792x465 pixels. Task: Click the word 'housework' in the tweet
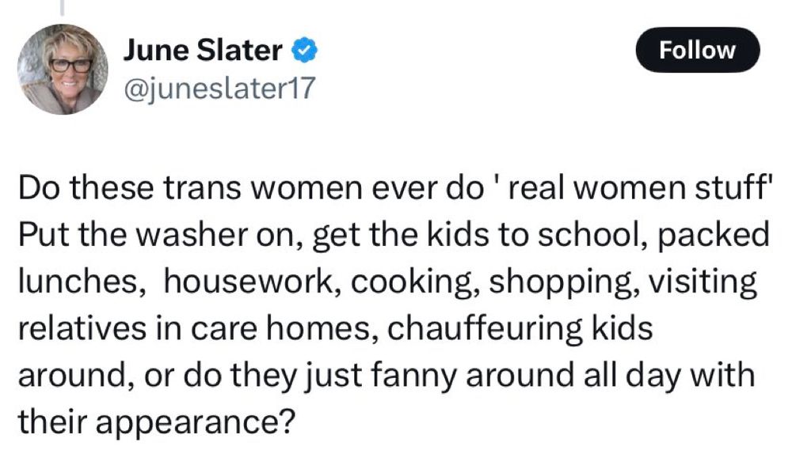(x=249, y=282)
